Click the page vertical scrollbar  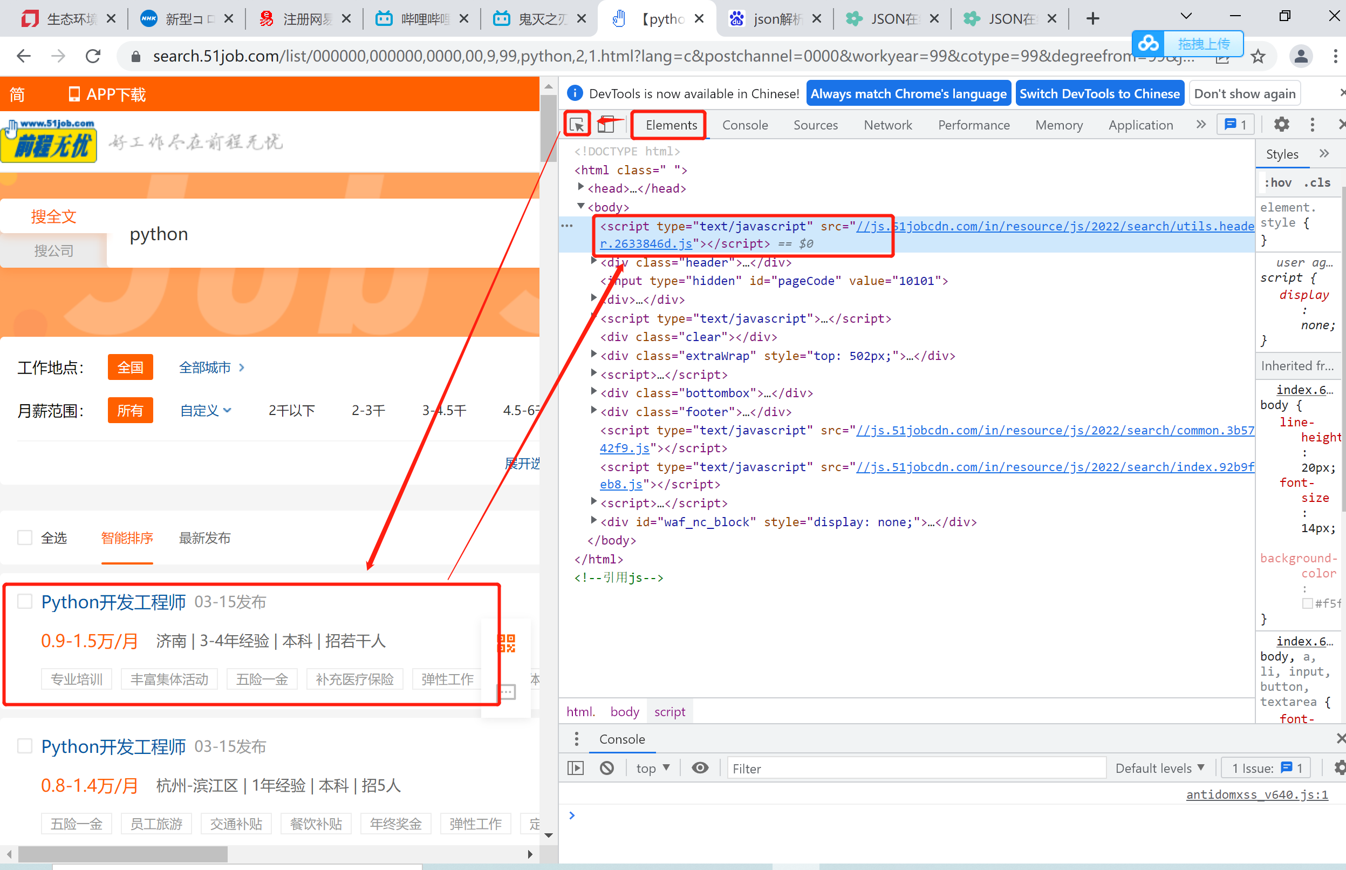point(548,129)
